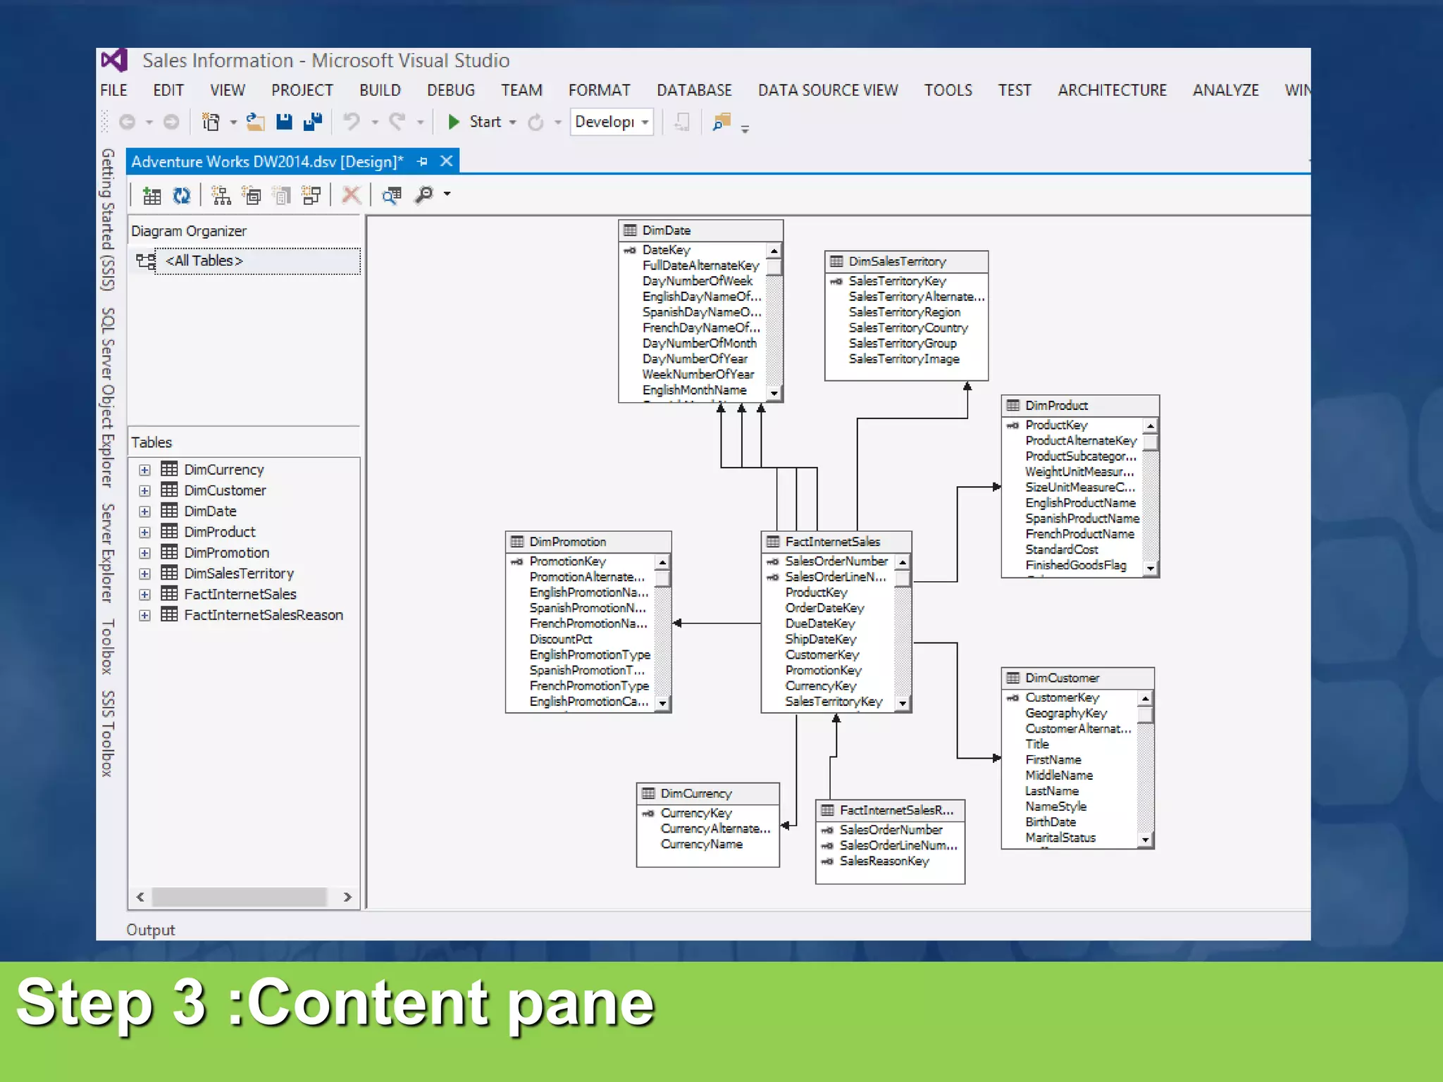Open the DATA SOURCE VIEW menu
Screen dimensions: 1443x1082
click(x=828, y=90)
